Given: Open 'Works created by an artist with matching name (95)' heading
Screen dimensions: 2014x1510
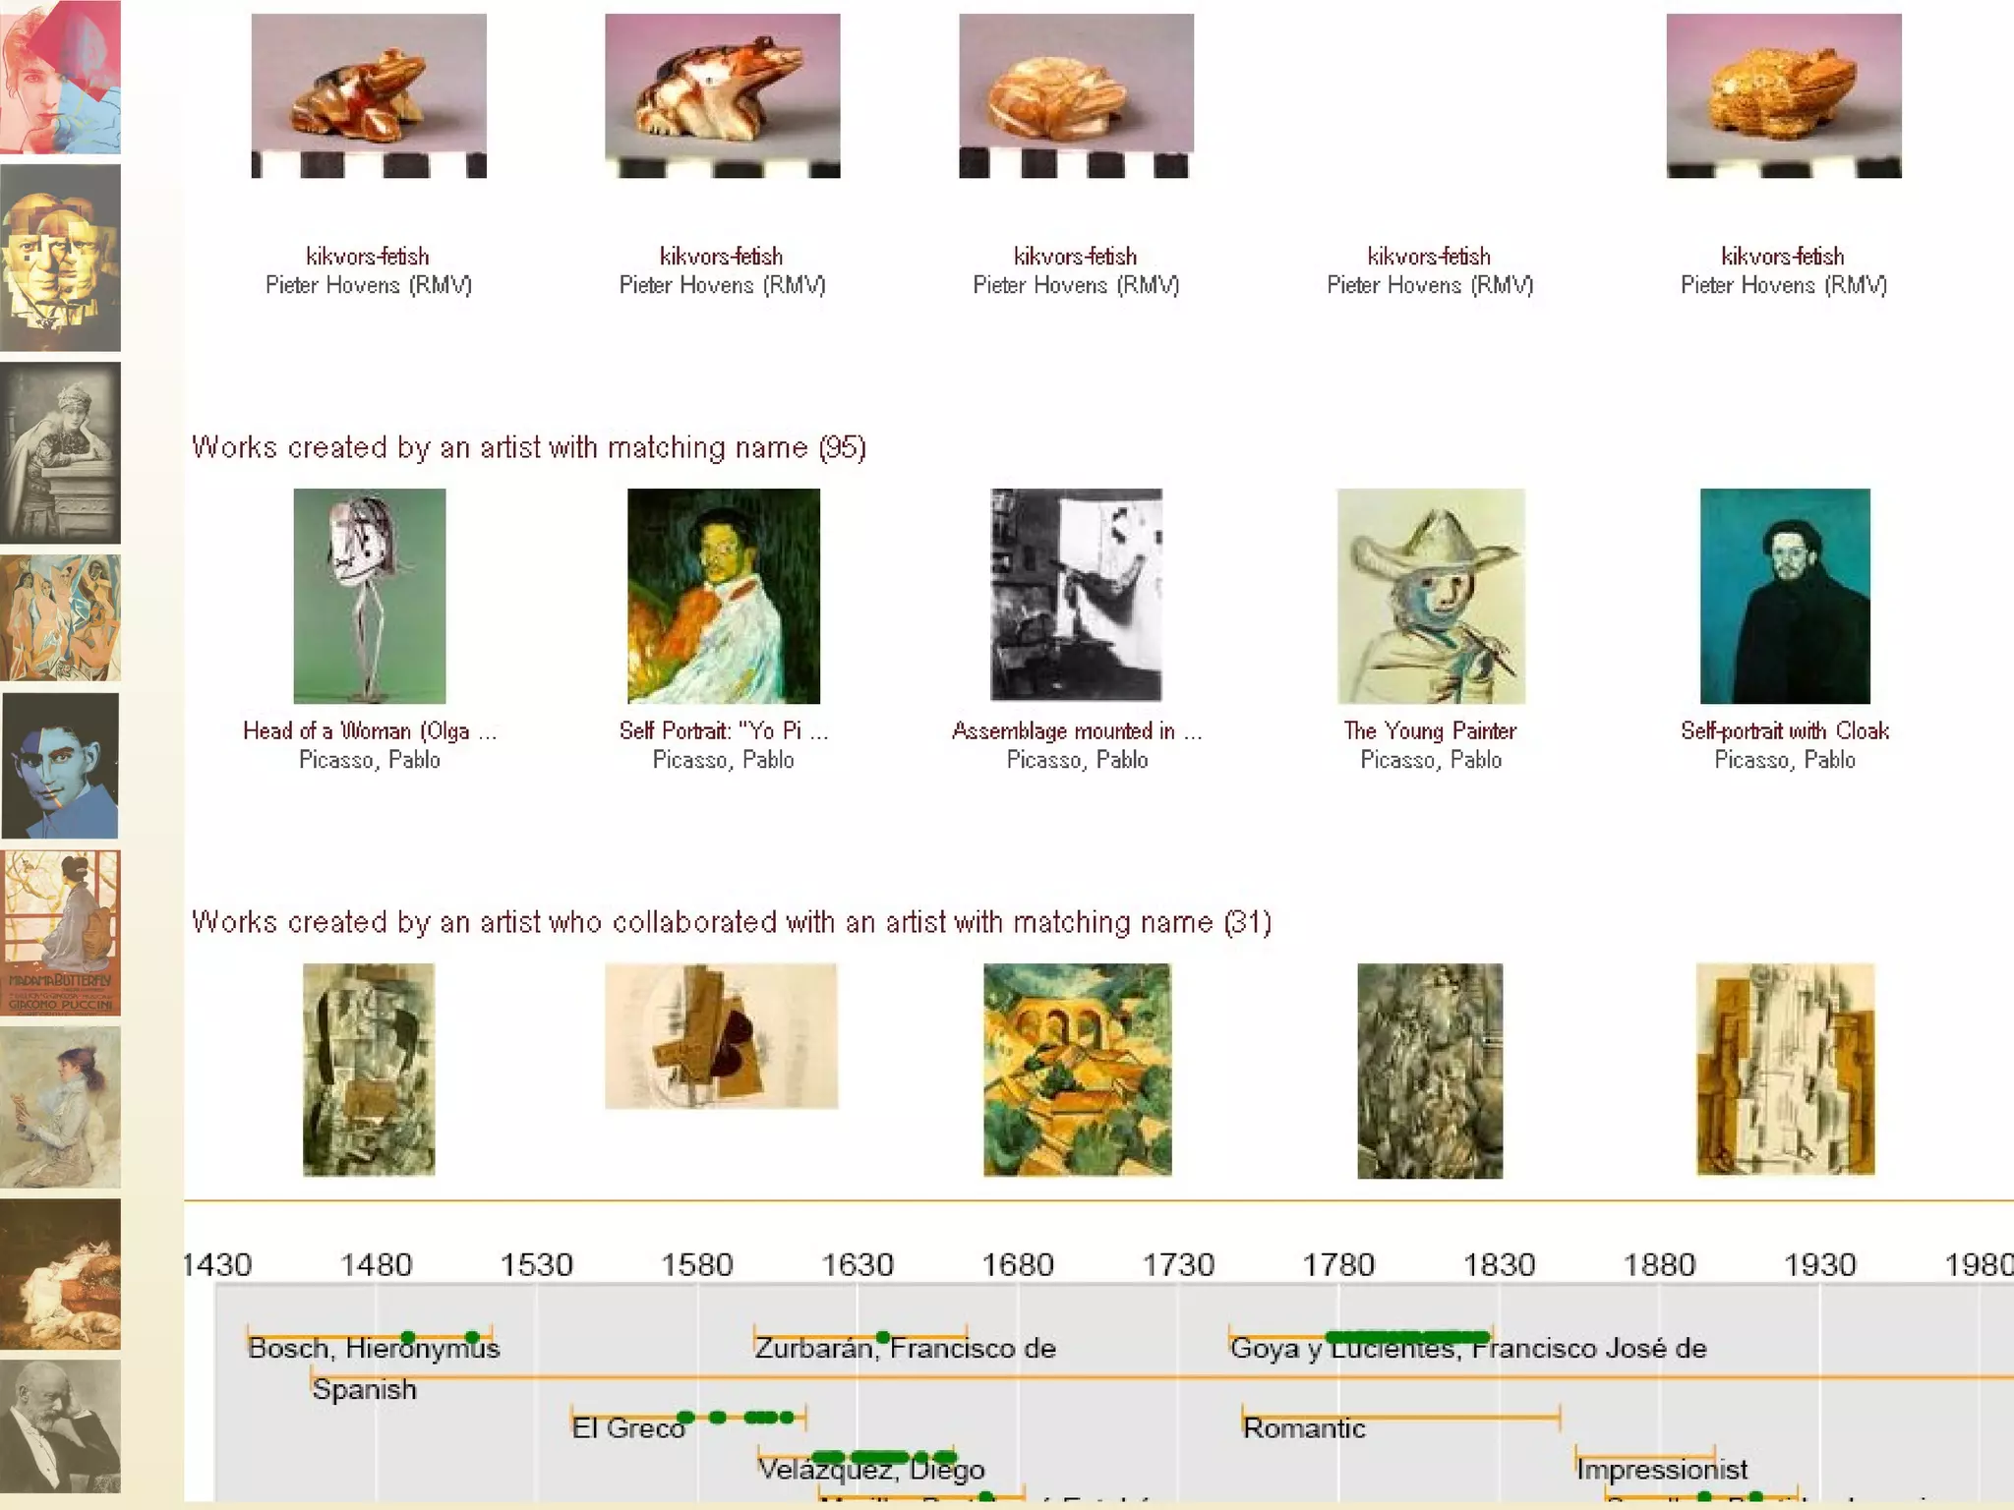Looking at the screenshot, I should (528, 447).
